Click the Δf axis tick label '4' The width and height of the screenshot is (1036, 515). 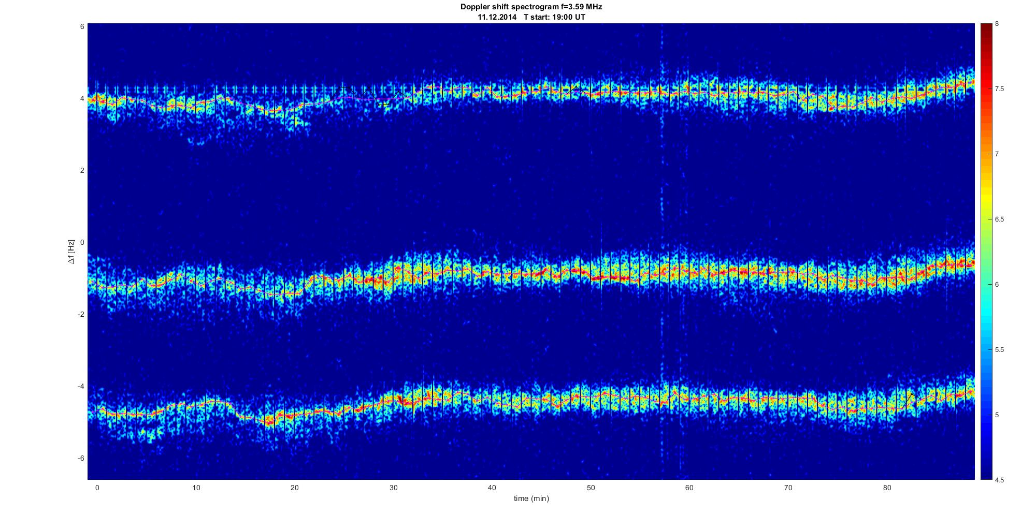(82, 98)
